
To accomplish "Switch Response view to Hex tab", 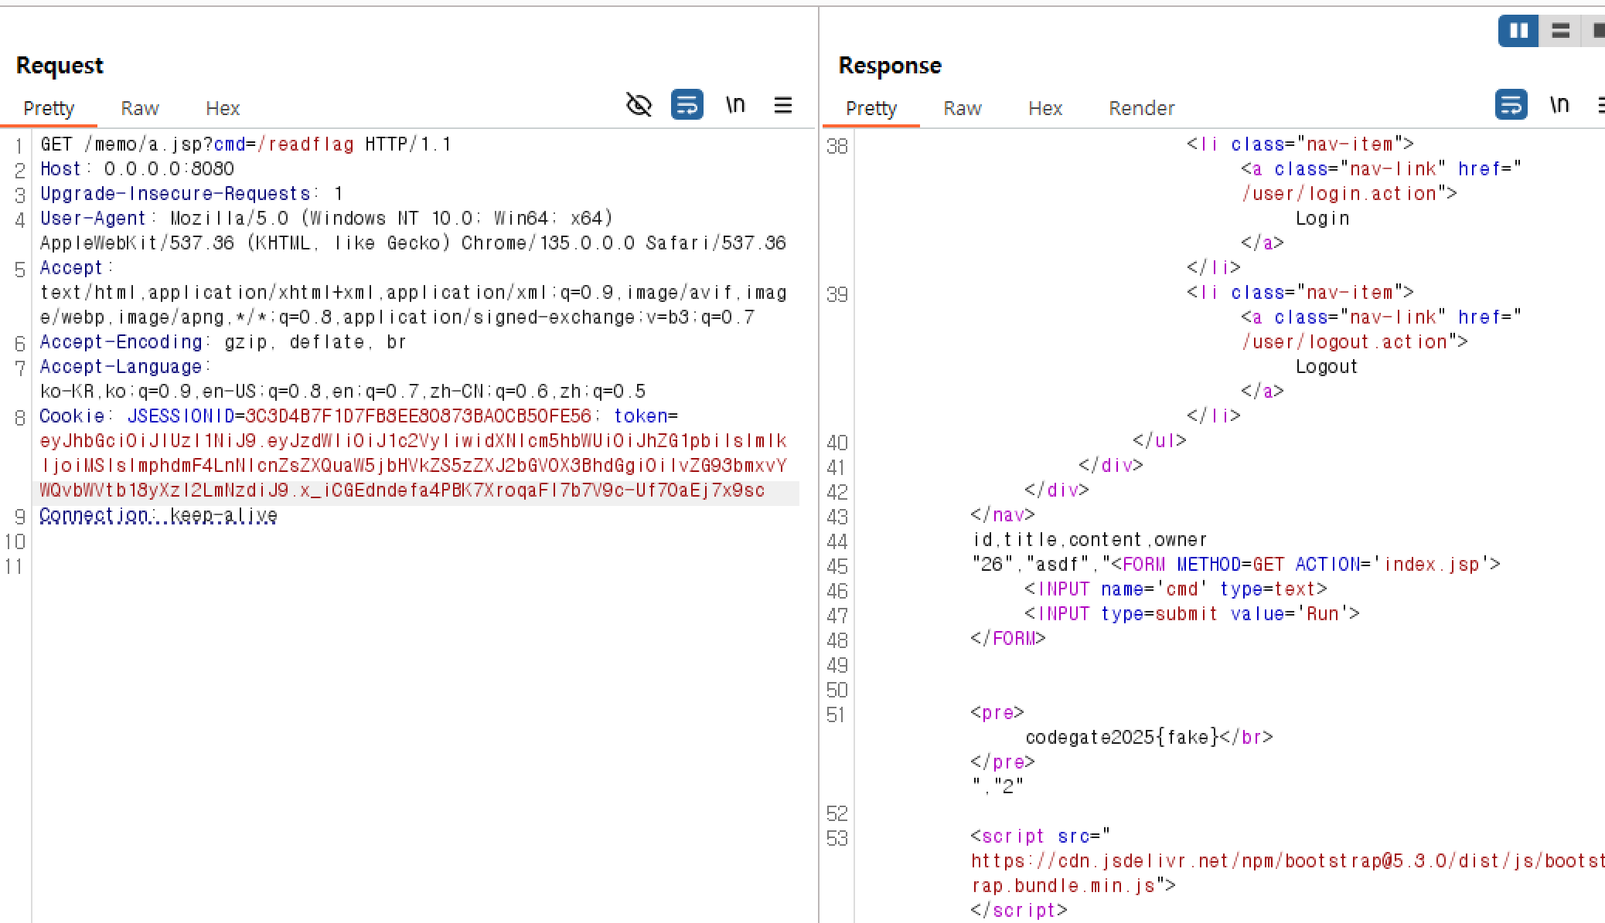I will pyautogui.click(x=1044, y=108).
